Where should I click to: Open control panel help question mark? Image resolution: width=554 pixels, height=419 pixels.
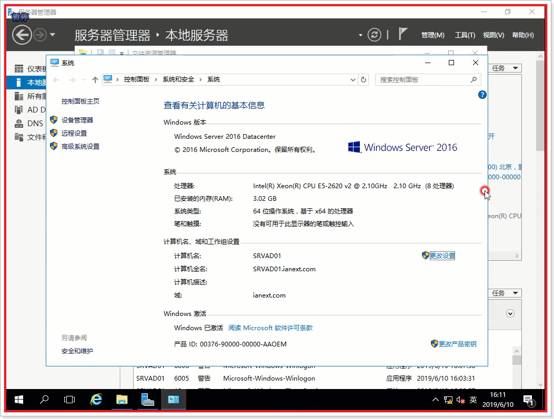point(482,95)
